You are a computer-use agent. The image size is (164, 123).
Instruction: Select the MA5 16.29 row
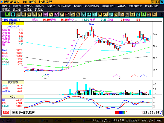(x=13, y=50)
